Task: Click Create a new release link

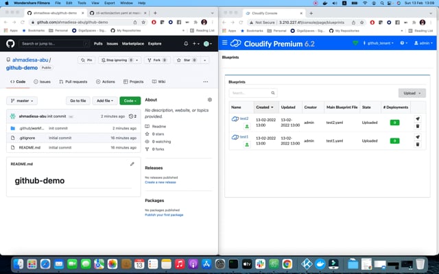Action: (x=161, y=182)
